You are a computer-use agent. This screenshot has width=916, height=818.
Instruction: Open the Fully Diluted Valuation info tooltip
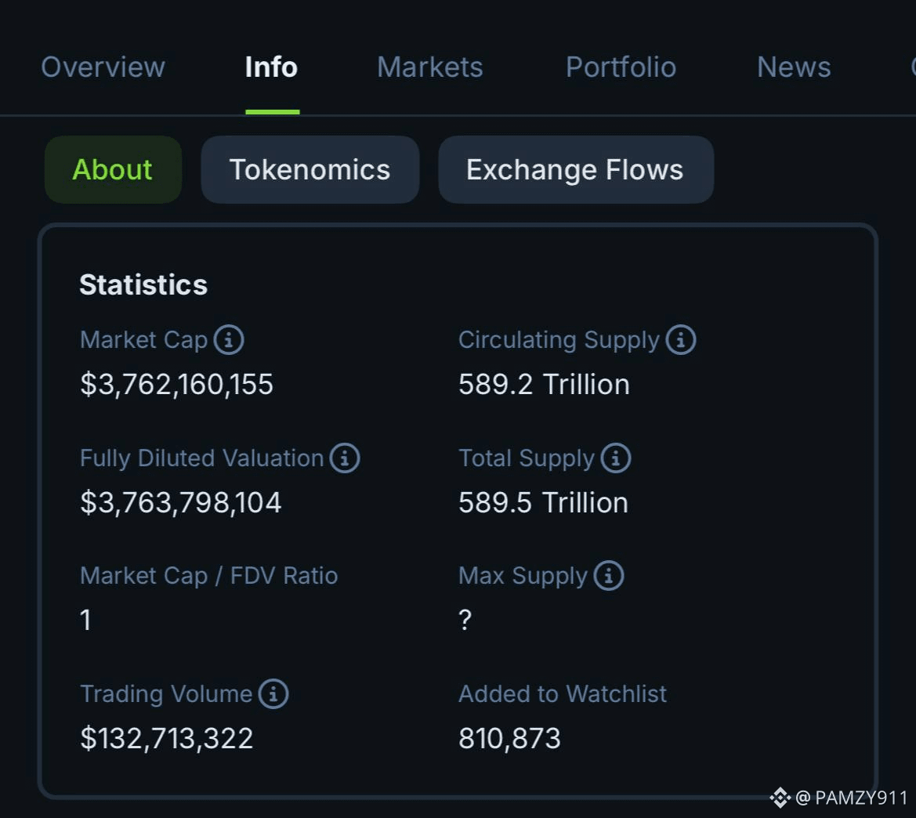tap(345, 458)
